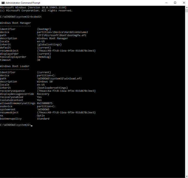The width and height of the screenshot is (188, 178).
Task: Click the Boot Manager resumeobject GUID value
Action: 66,51
